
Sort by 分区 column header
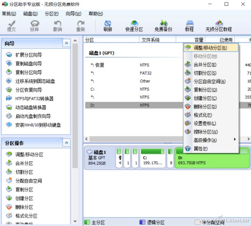coord(111,40)
